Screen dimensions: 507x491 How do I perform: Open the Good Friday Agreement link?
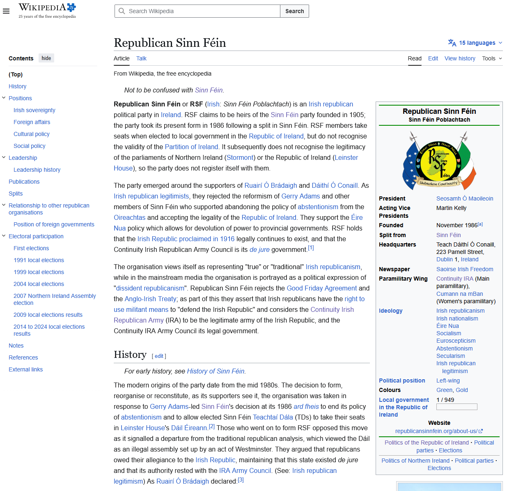click(x=322, y=288)
